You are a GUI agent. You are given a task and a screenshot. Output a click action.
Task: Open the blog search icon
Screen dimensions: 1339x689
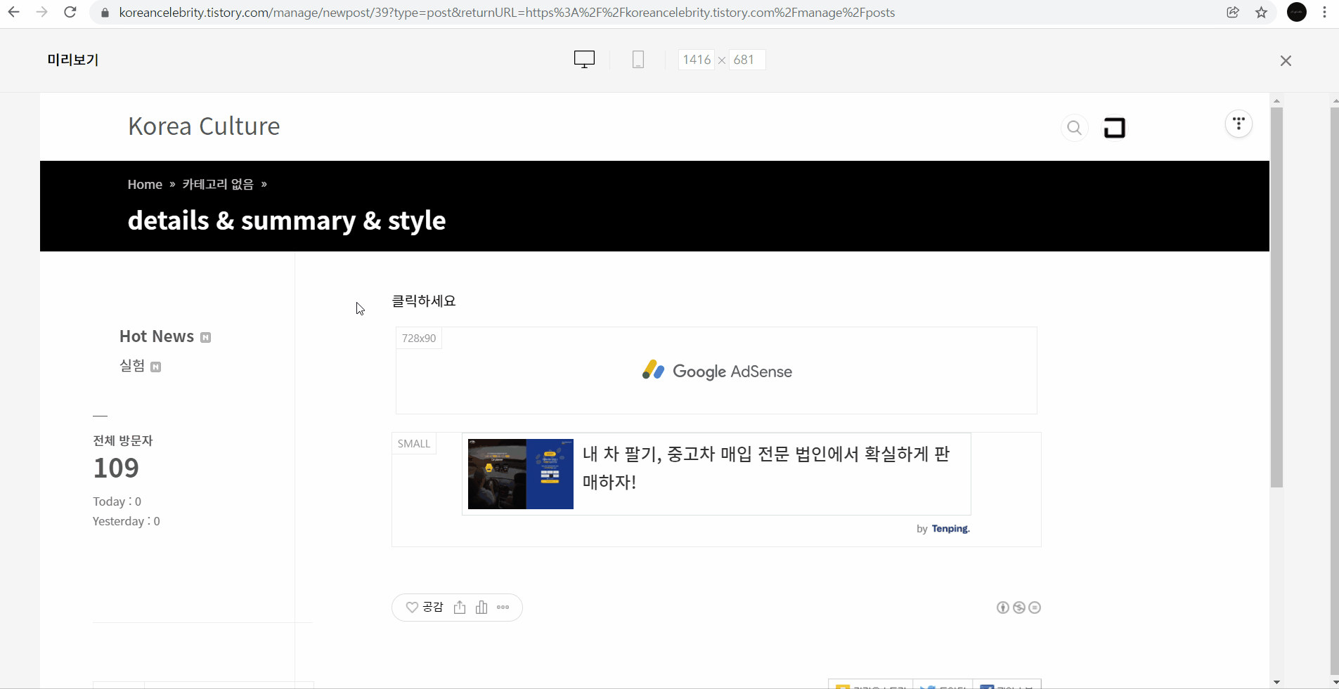[x=1074, y=128]
